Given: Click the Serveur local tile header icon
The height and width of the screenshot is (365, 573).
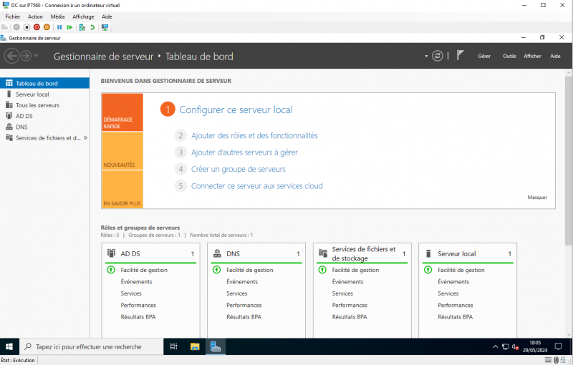Looking at the screenshot, I should click(428, 253).
